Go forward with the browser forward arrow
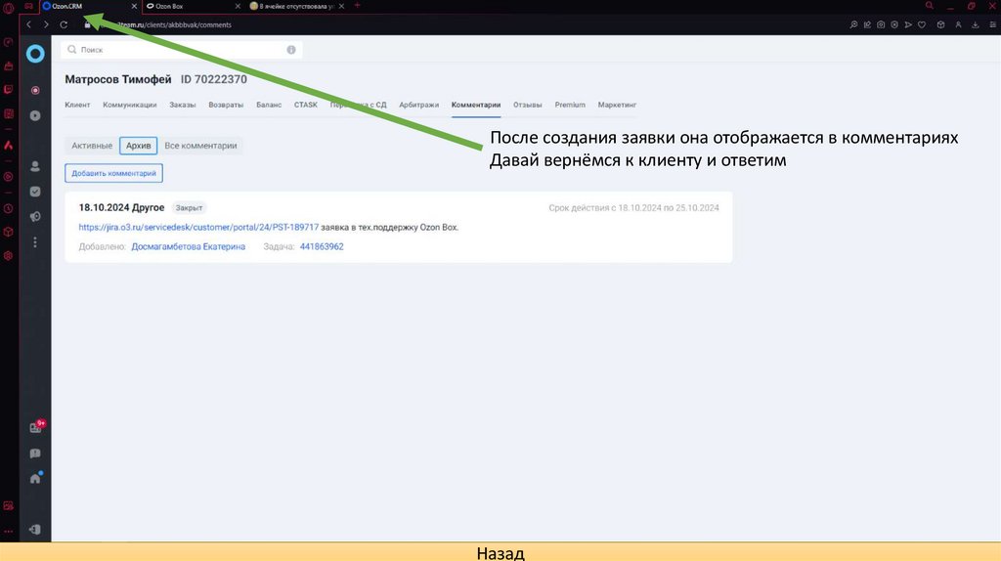 pyautogui.click(x=46, y=24)
